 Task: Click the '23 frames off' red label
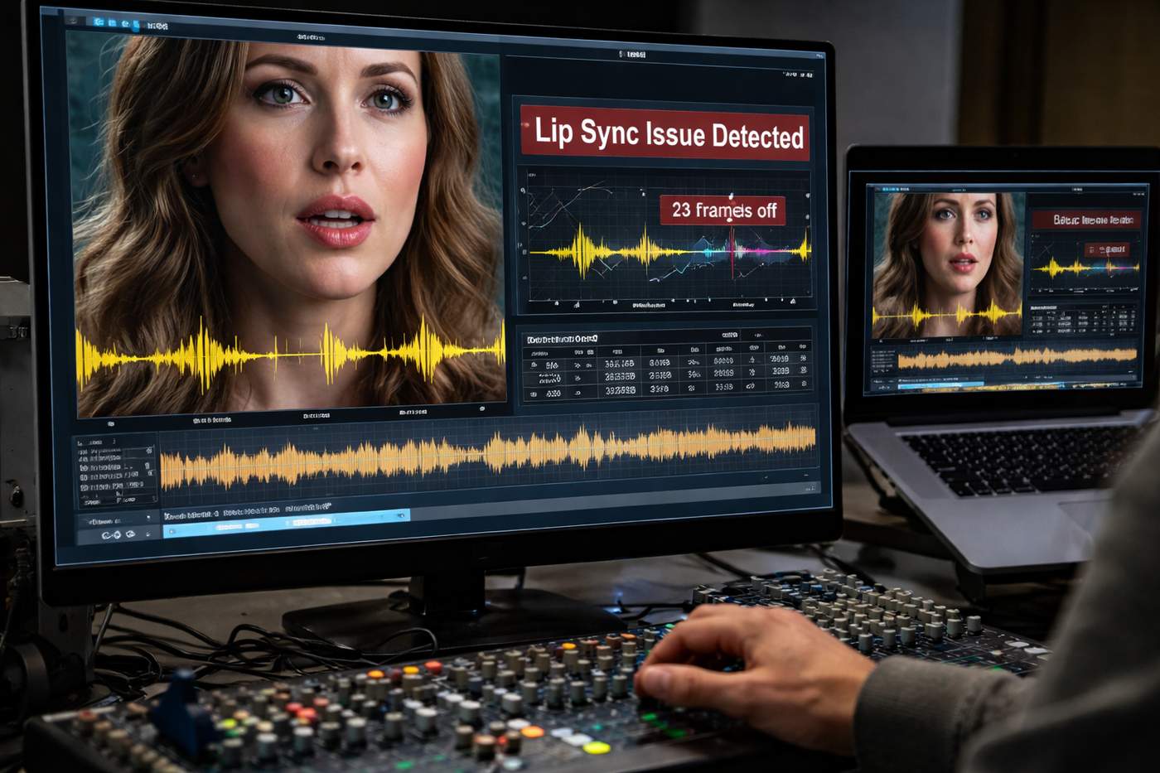click(x=723, y=210)
